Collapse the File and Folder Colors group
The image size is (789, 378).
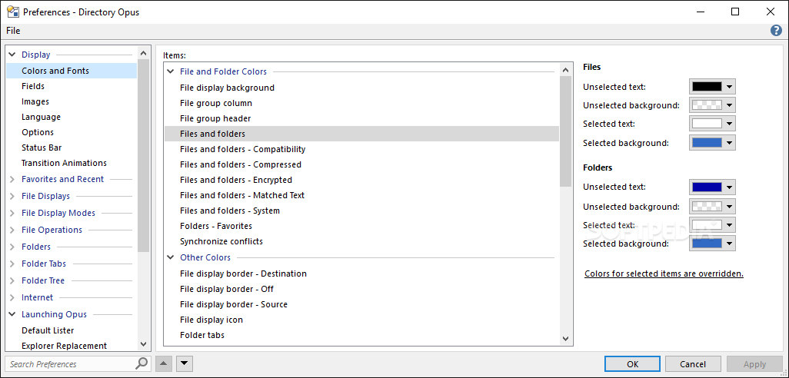[171, 71]
